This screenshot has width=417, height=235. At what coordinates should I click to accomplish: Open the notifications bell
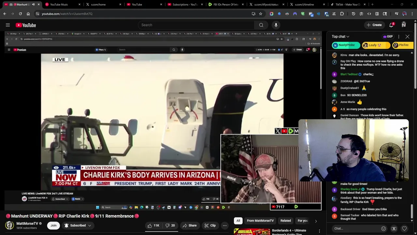[x=391, y=25]
